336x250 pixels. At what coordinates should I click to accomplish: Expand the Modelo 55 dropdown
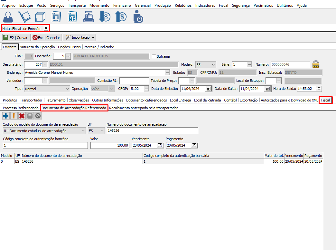(x=206, y=64)
